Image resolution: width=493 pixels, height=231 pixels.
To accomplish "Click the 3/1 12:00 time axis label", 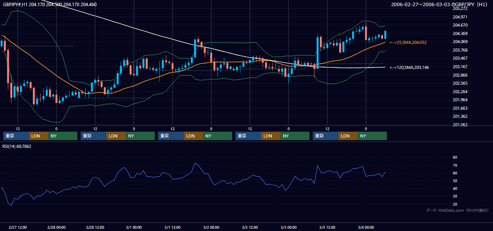I will click(x=172, y=227).
